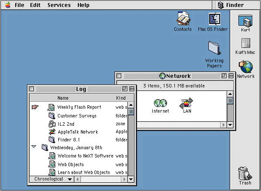Click Log window vertical scroll thumb

(131, 111)
